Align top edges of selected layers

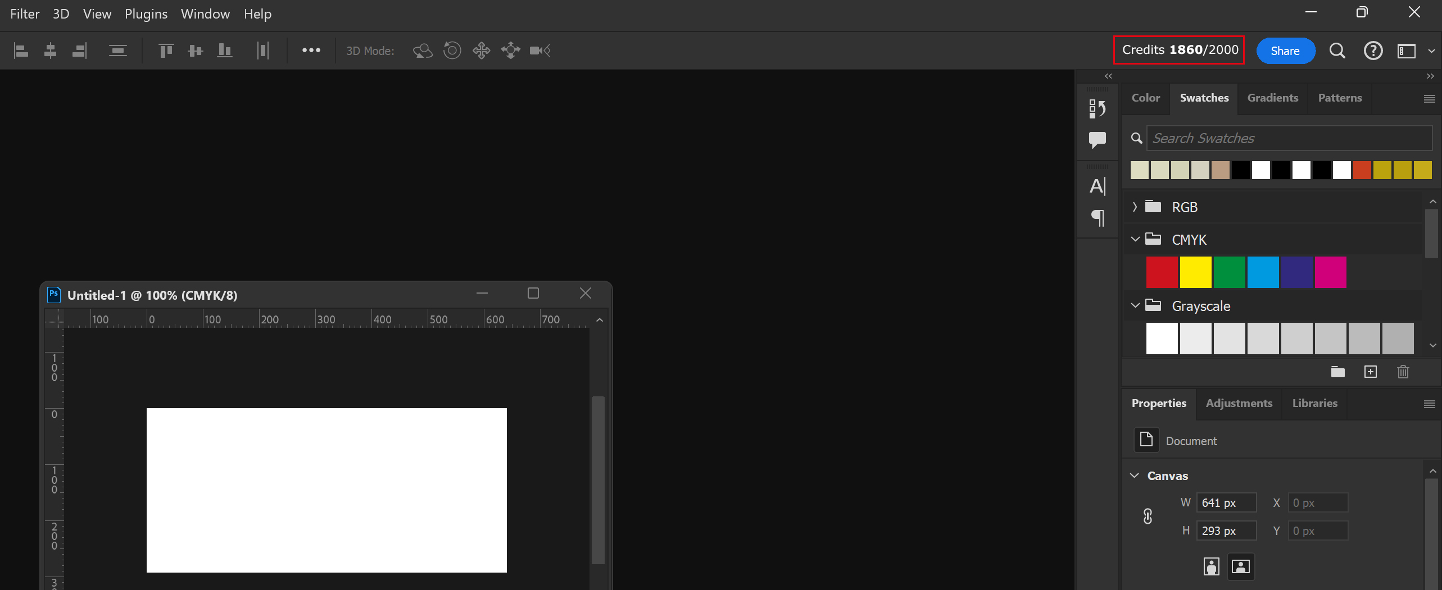(x=166, y=50)
